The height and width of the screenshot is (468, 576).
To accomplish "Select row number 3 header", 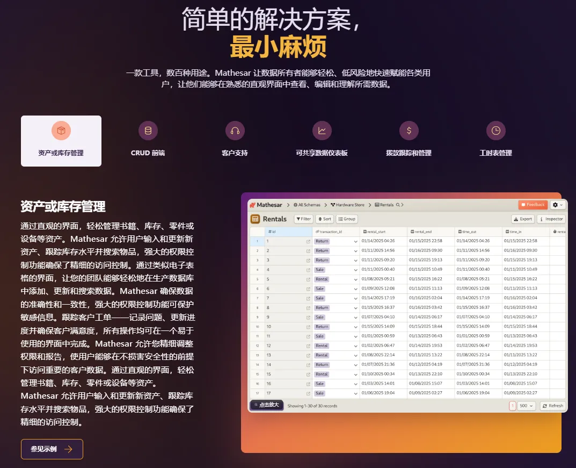I will pyautogui.click(x=257, y=260).
